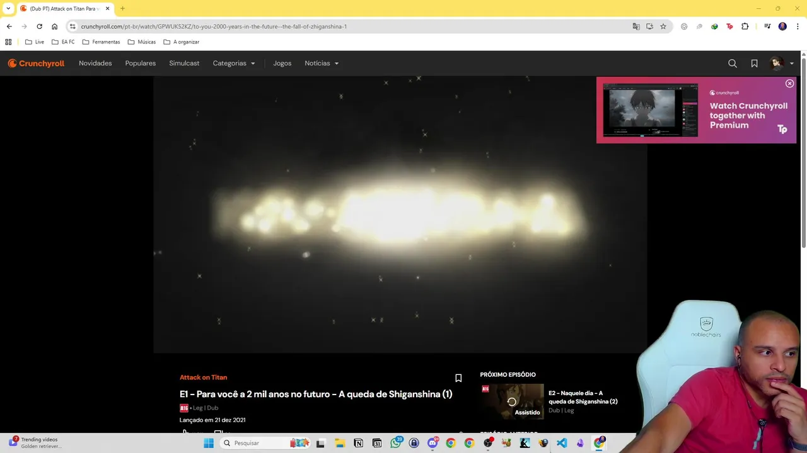Open the Chrome profile avatar

pyautogui.click(x=782, y=26)
